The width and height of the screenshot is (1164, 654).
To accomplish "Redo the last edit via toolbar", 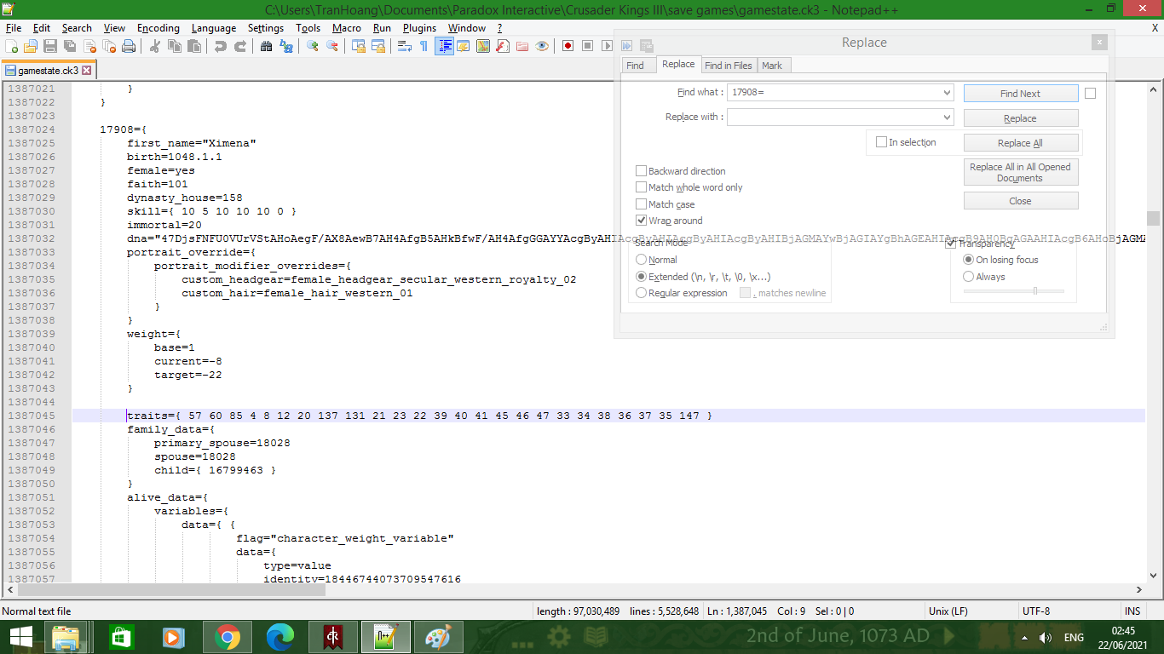I will click(240, 46).
